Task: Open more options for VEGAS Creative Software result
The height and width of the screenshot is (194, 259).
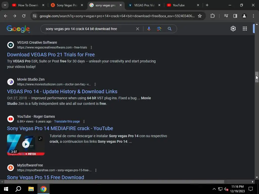Action: (x=91, y=47)
